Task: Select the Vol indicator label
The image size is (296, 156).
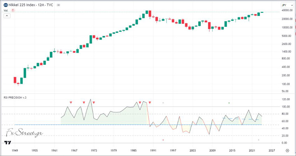Action: tap(6, 10)
